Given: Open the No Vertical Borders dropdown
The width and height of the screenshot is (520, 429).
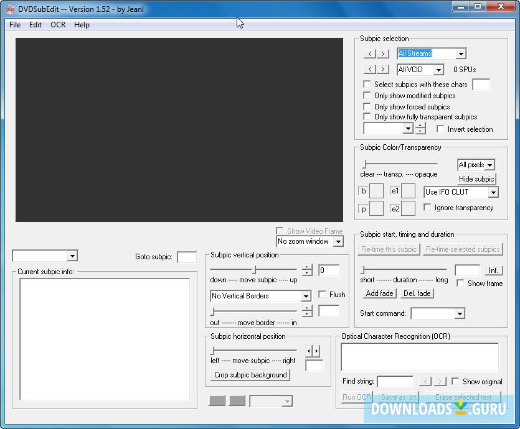Looking at the screenshot, I should pyautogui.click(x=308, y=296).
